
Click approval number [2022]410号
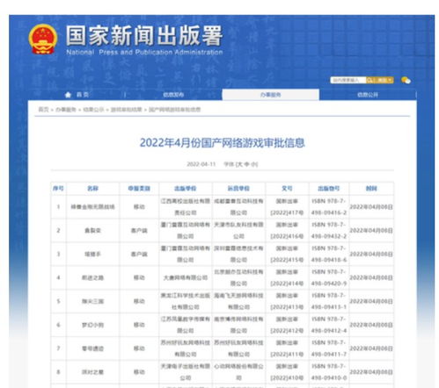pos(287,378)
